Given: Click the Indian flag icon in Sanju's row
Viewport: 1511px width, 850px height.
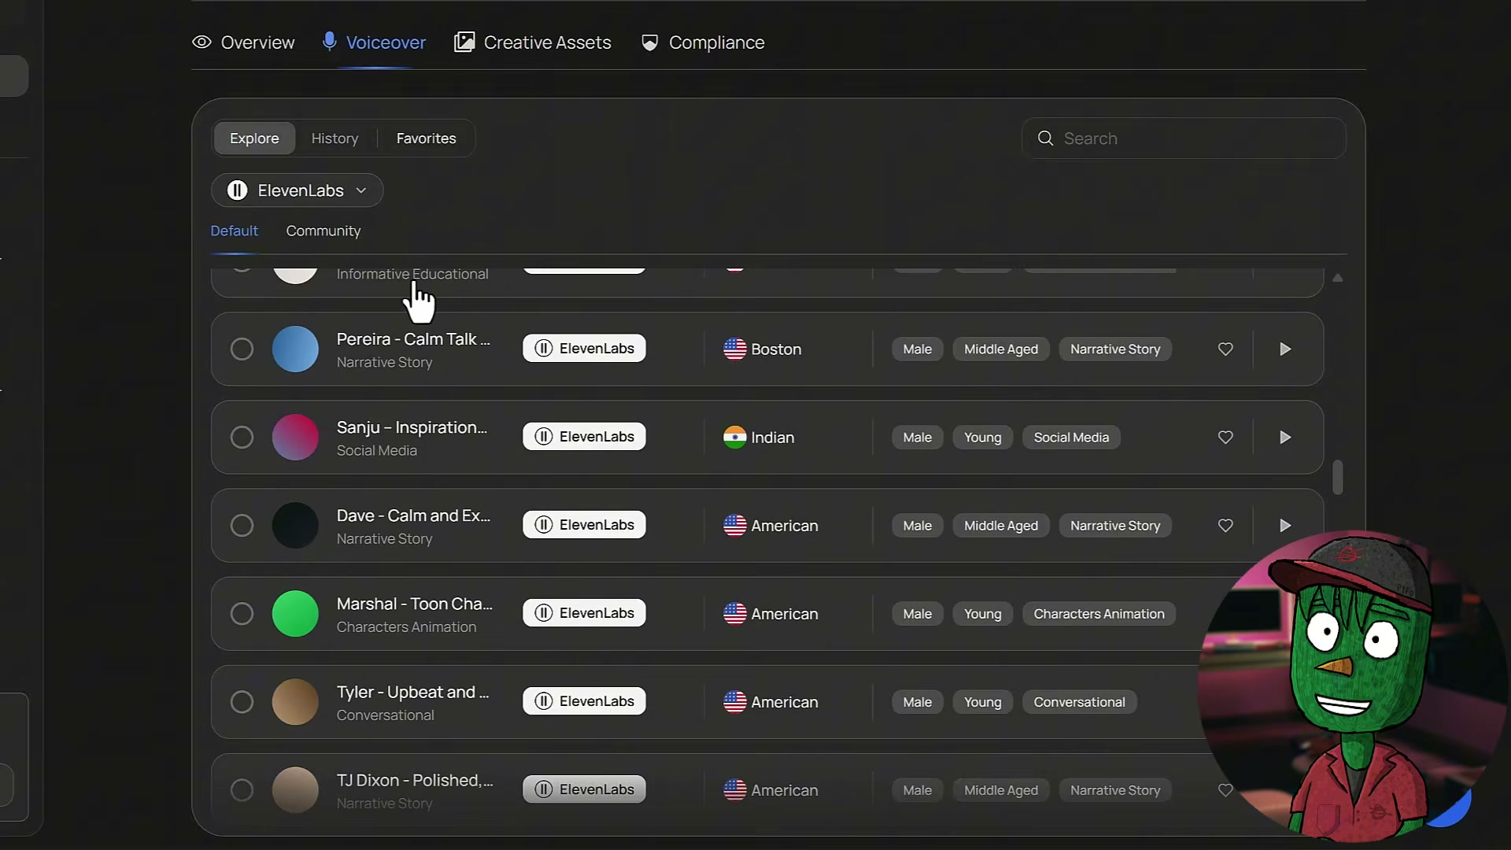Looking at the screenshot, I should [x=734, y=437].
